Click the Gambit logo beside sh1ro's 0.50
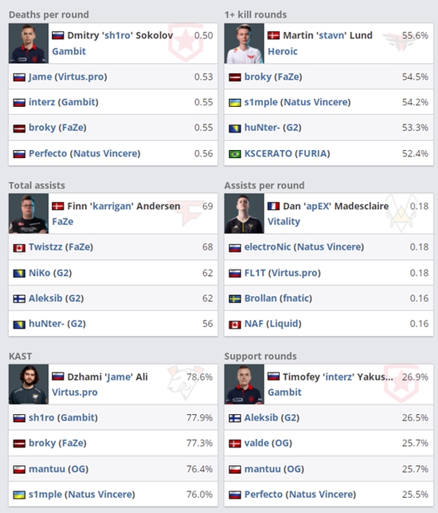 click(186, 42)
